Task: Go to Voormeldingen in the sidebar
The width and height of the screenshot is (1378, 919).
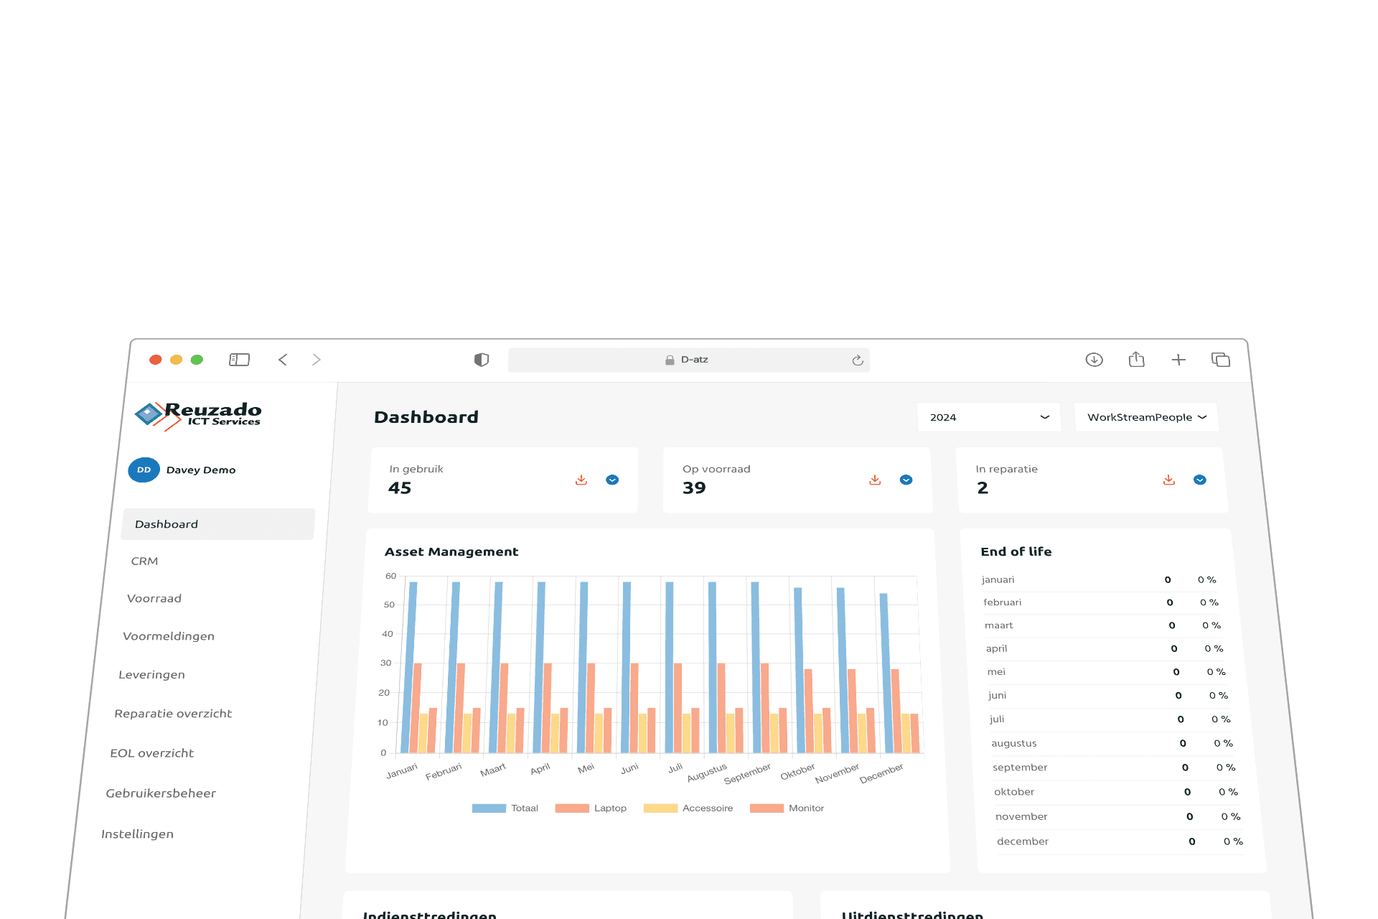Action: 169,636
